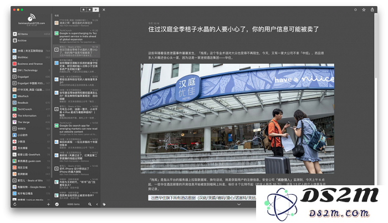Viewport: 388px width, 223px height.
Task: Click The Verge feed icon
Action: click(14, 122)
